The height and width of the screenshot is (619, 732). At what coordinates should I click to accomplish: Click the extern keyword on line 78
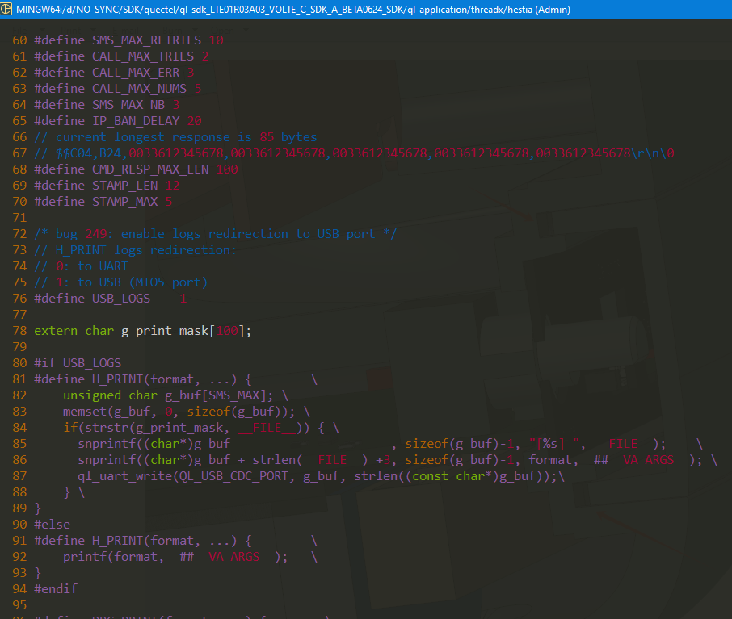click(56, 331)
